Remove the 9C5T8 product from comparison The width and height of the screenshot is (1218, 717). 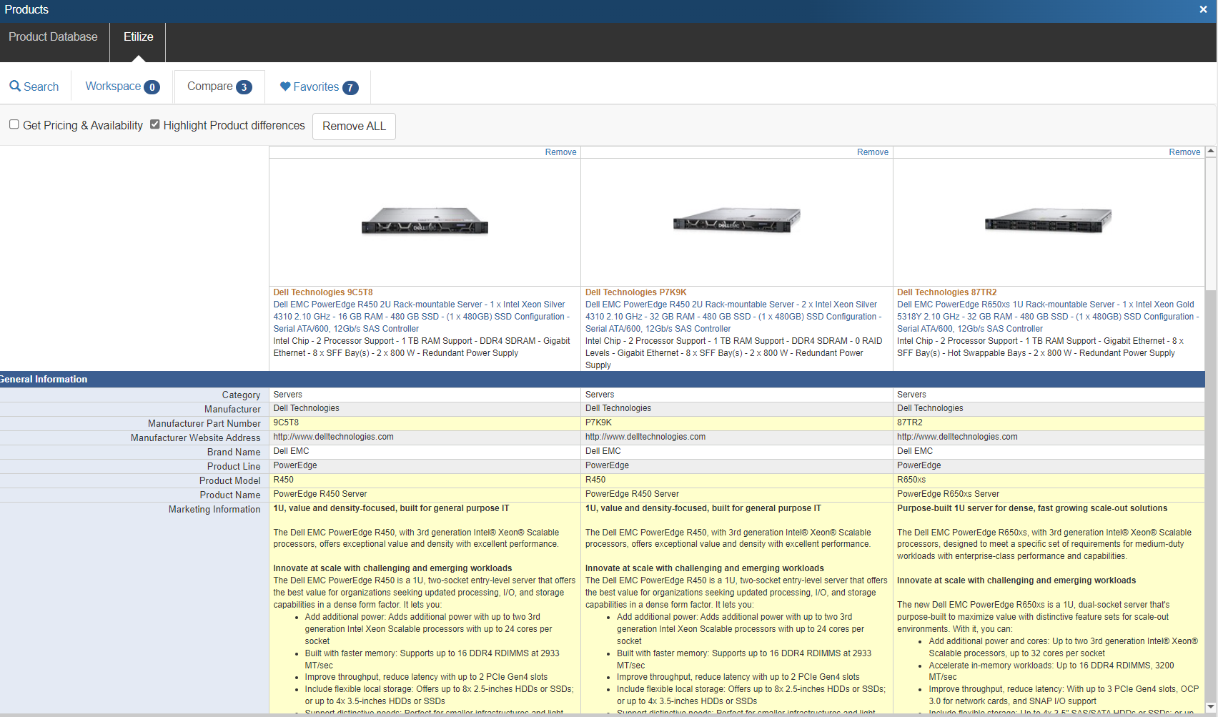coord(560,152)
